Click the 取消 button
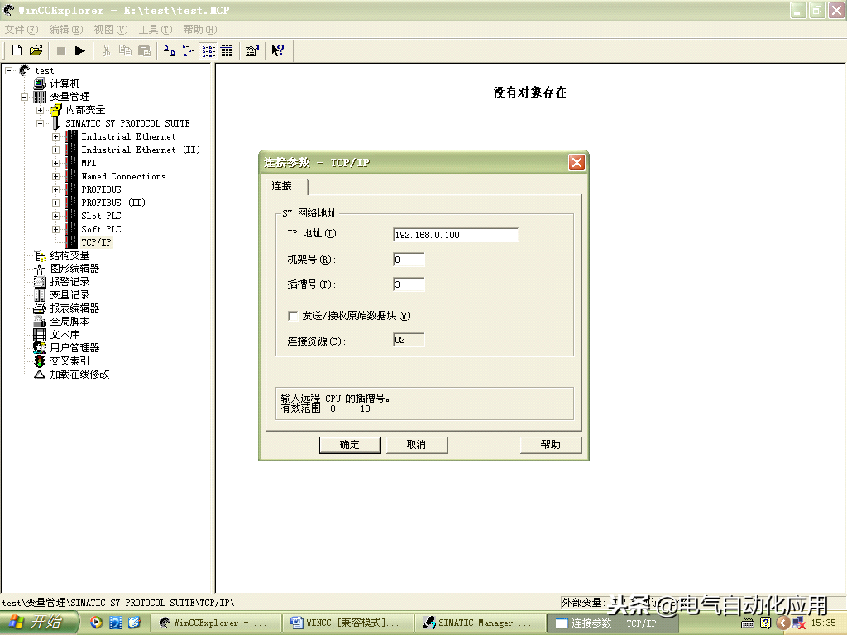Screen dimensions: 847x635 click(417, 445)
